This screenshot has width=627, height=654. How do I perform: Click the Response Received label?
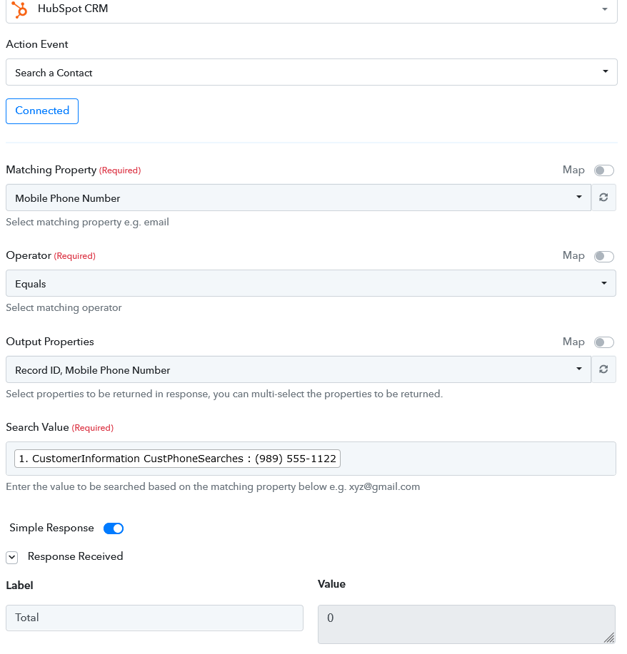[75, 556]
